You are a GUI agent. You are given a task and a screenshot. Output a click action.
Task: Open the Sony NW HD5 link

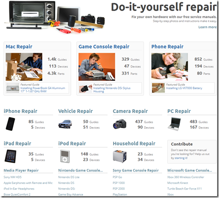coord(13,177)
